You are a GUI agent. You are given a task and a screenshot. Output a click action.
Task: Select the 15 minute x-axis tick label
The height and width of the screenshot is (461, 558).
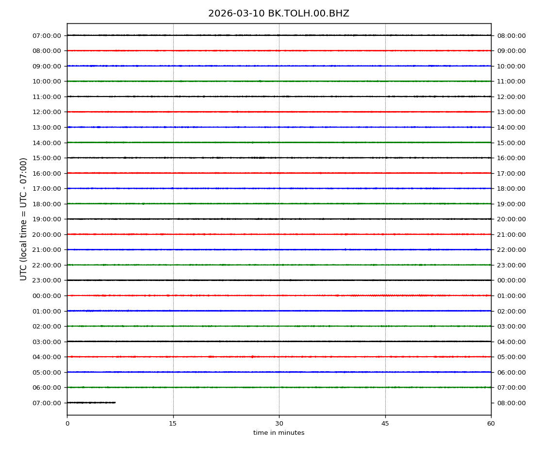[x=173, y=424]
